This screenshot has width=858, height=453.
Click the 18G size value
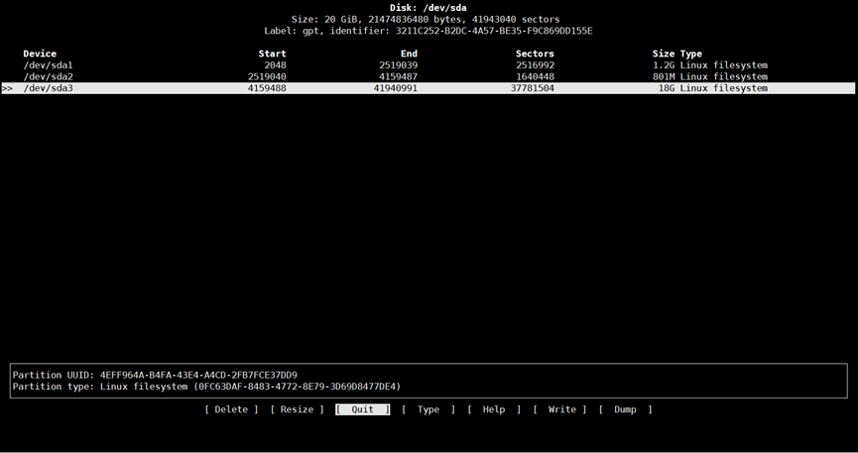(666, 88)
